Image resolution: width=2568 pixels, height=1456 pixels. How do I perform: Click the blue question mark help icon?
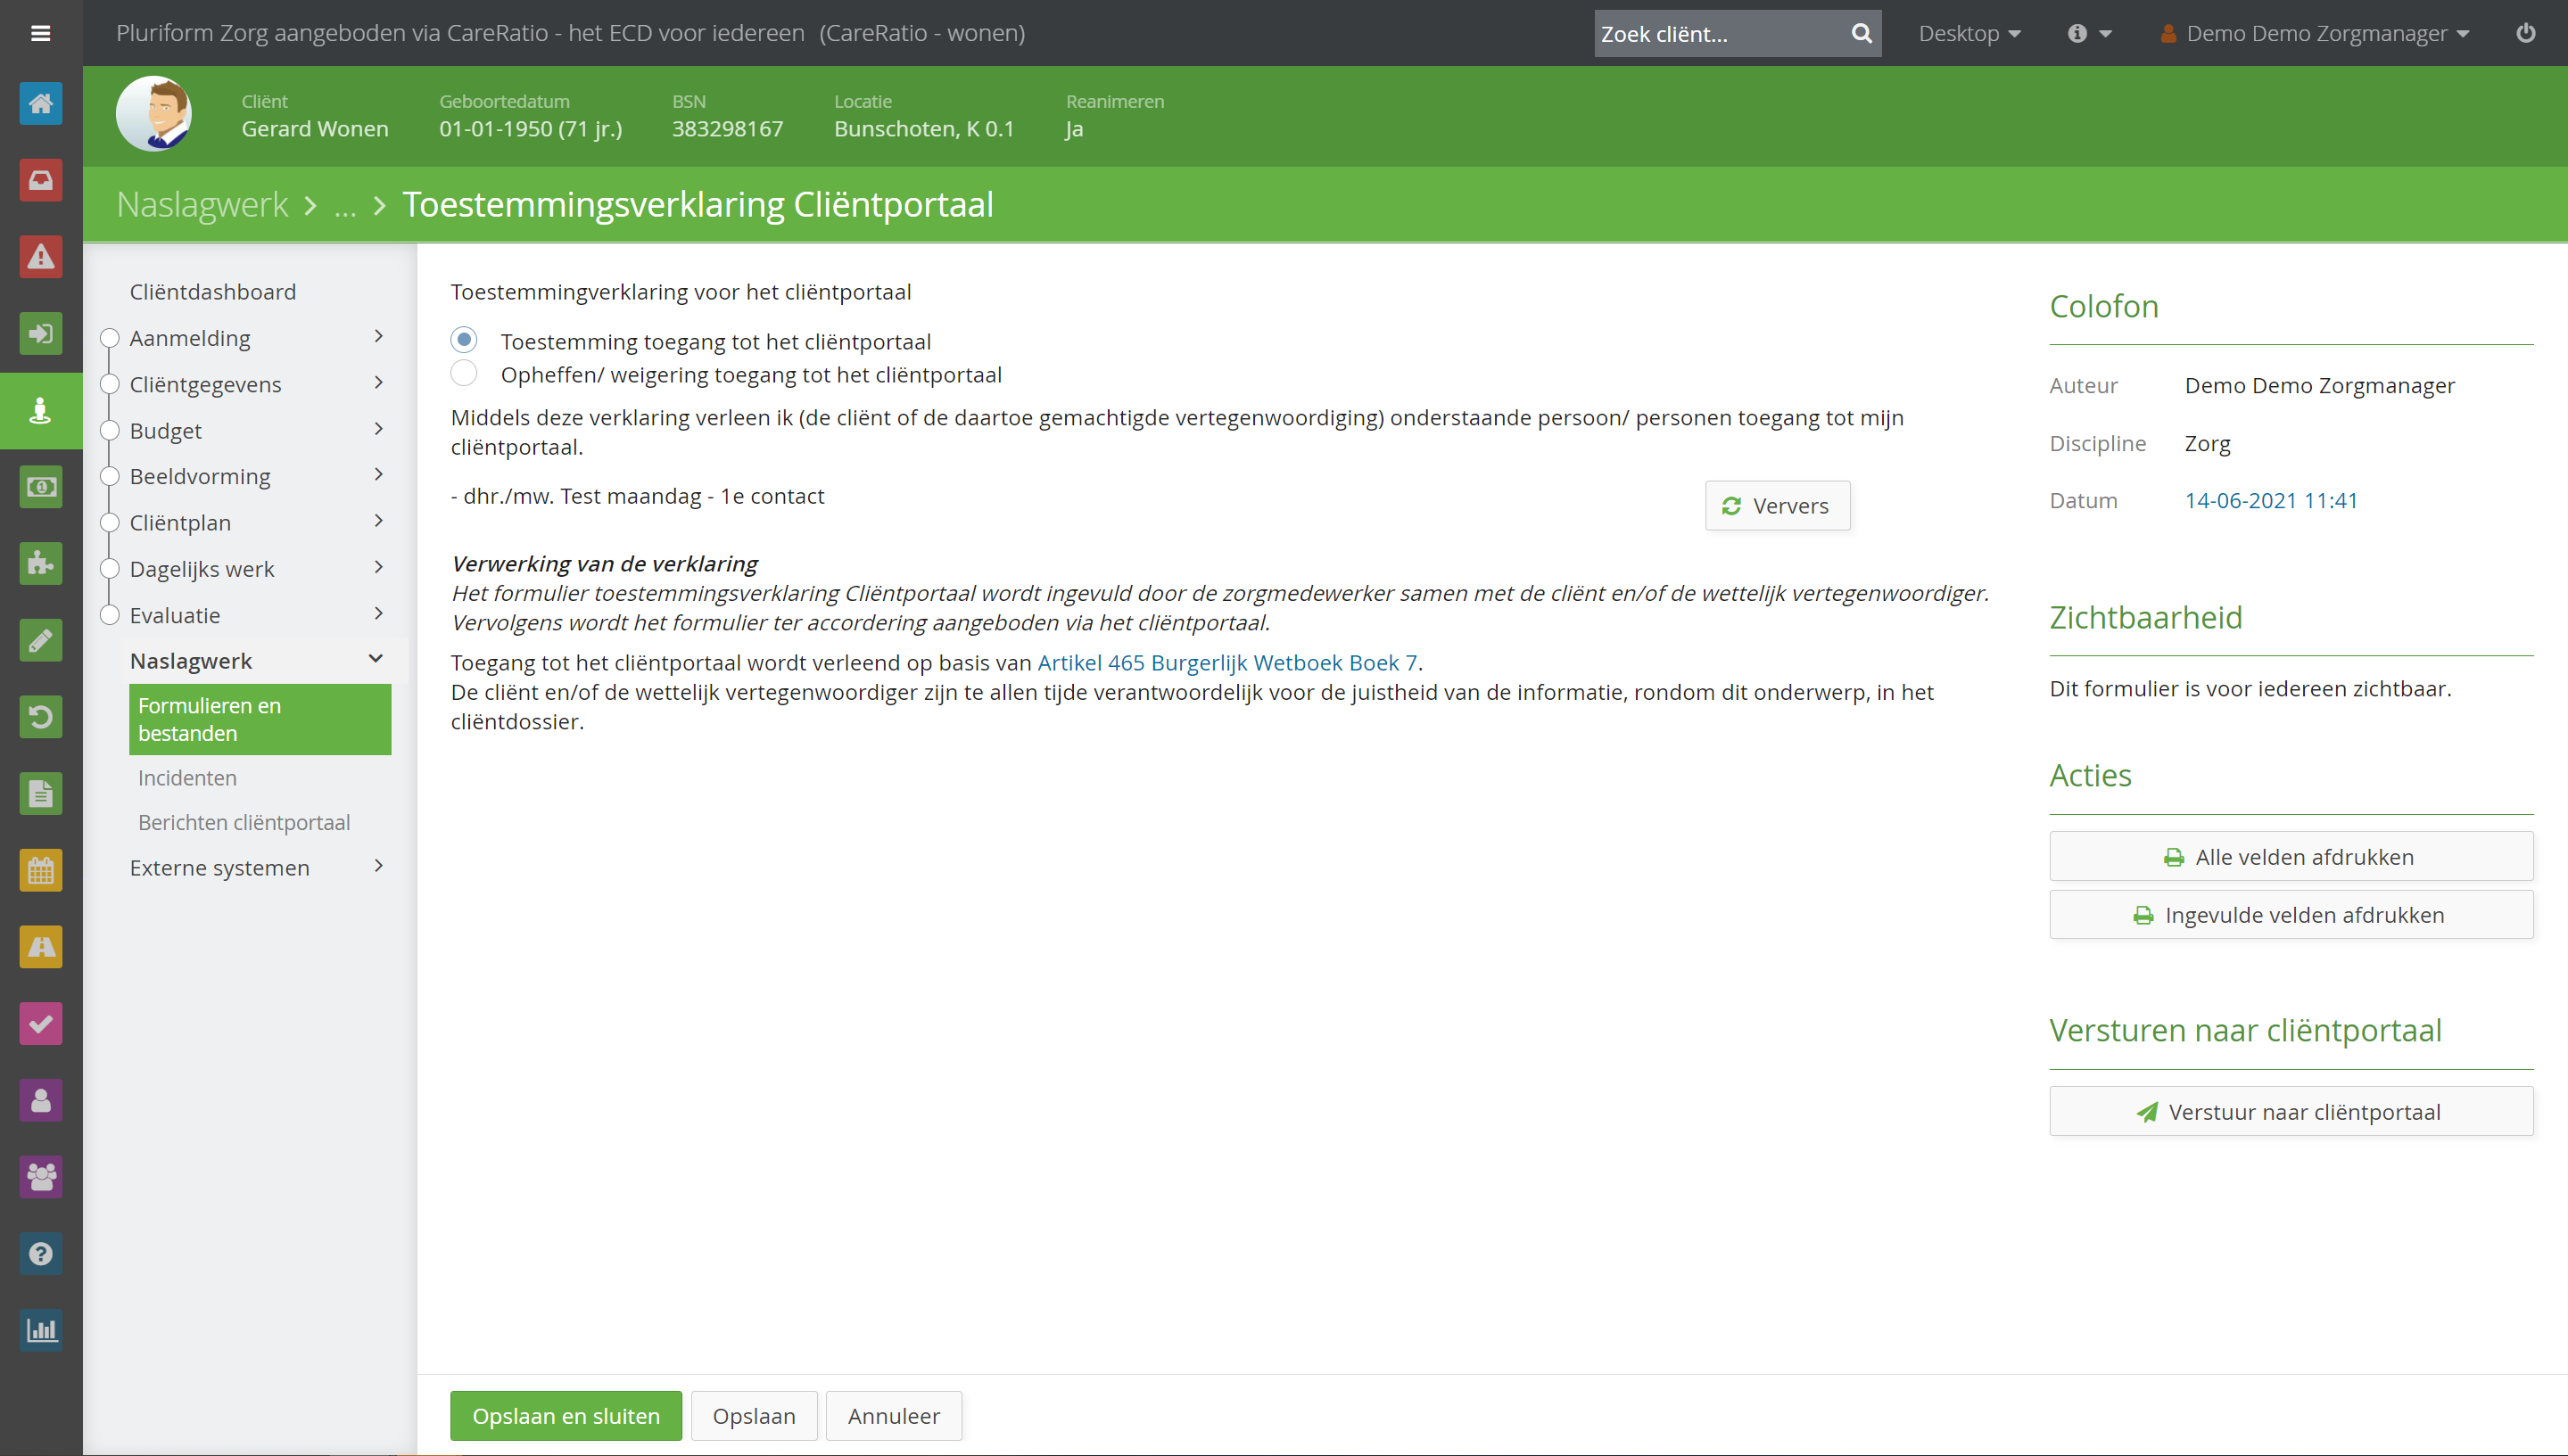(x=41, y=1254)
